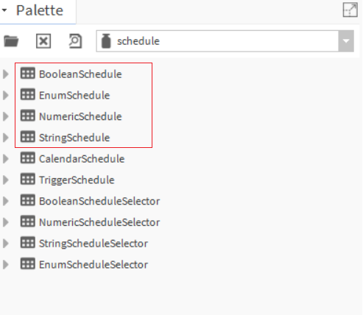
Task: Click the maximize panel icon at top right
Action: point(350,10)
